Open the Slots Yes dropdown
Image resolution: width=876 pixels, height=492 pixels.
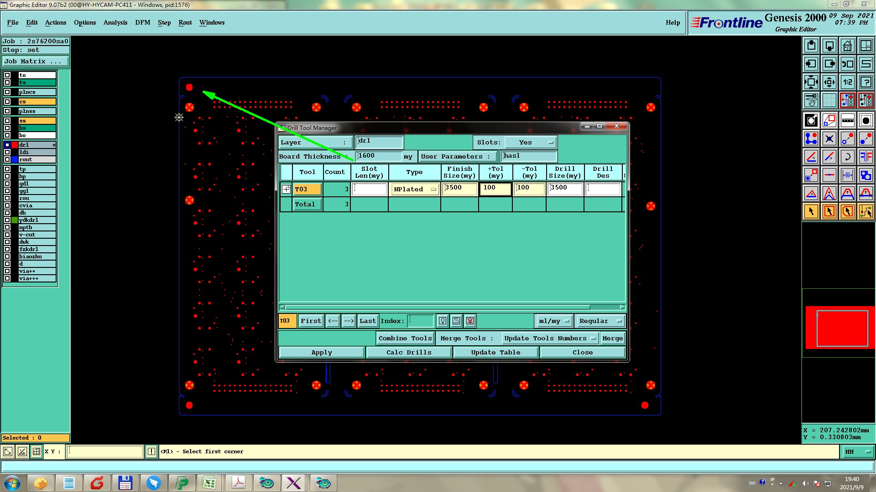531,143
